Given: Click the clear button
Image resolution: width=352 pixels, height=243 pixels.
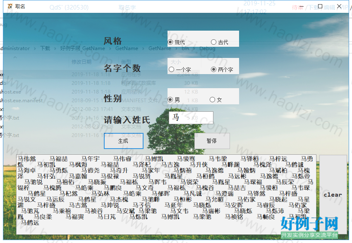Looking at the screenshot, I should click(x=333, y=195).
